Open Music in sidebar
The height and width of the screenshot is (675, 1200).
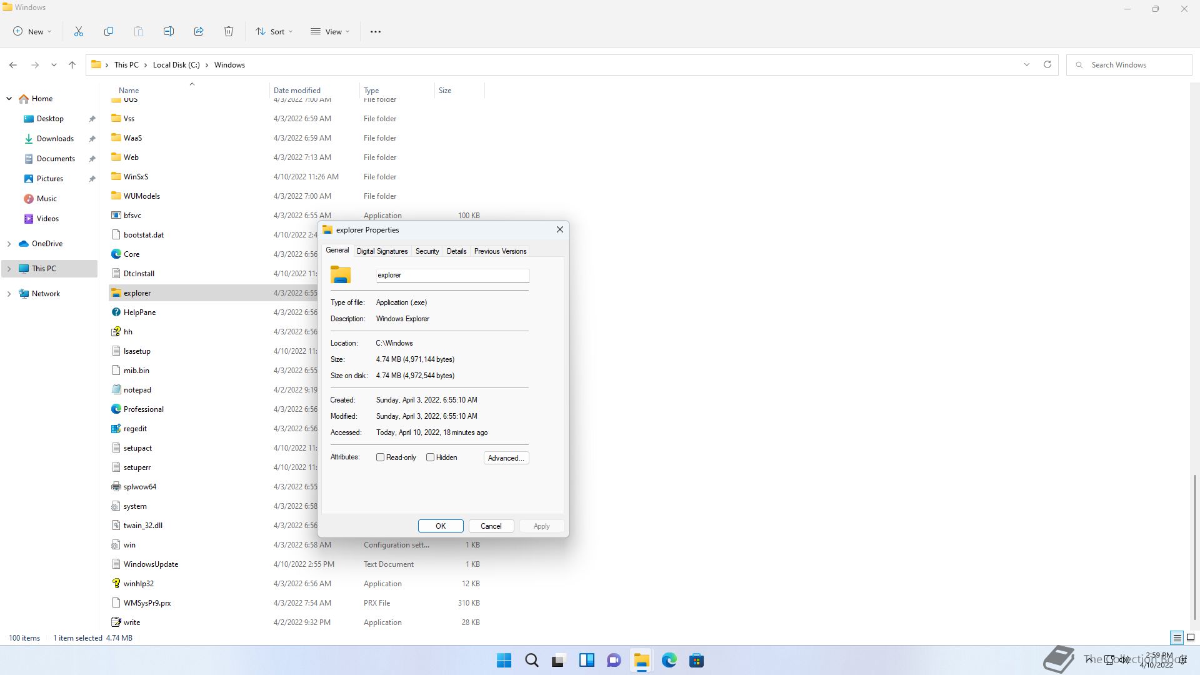pyautogui.click(x=47, y=199)
